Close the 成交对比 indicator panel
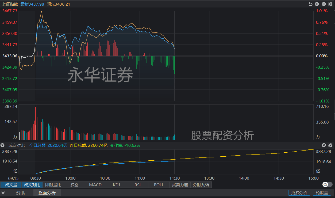 (x=324, y=145)
